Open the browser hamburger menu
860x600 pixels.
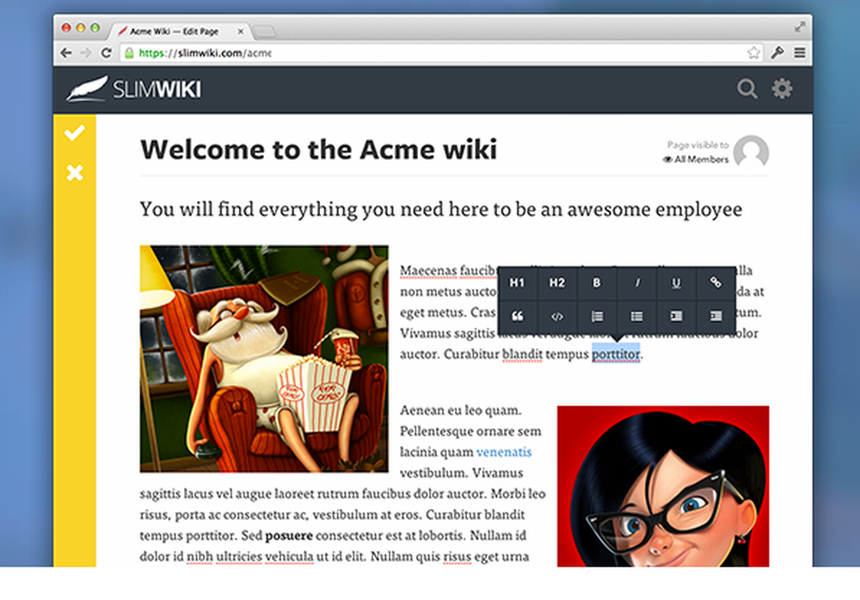point(800,52)
